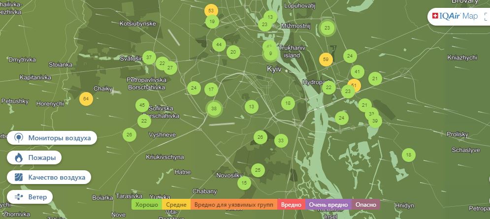Click the green station marker 45
The height and width of the screenshot is (219, 490).
click(x=142, y=105)
